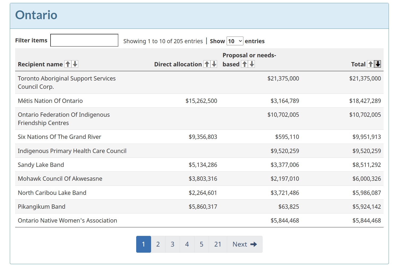This screenshot has width=395, height=266.
Task: Click the Total column header text
Action: [x=358, y=64]
